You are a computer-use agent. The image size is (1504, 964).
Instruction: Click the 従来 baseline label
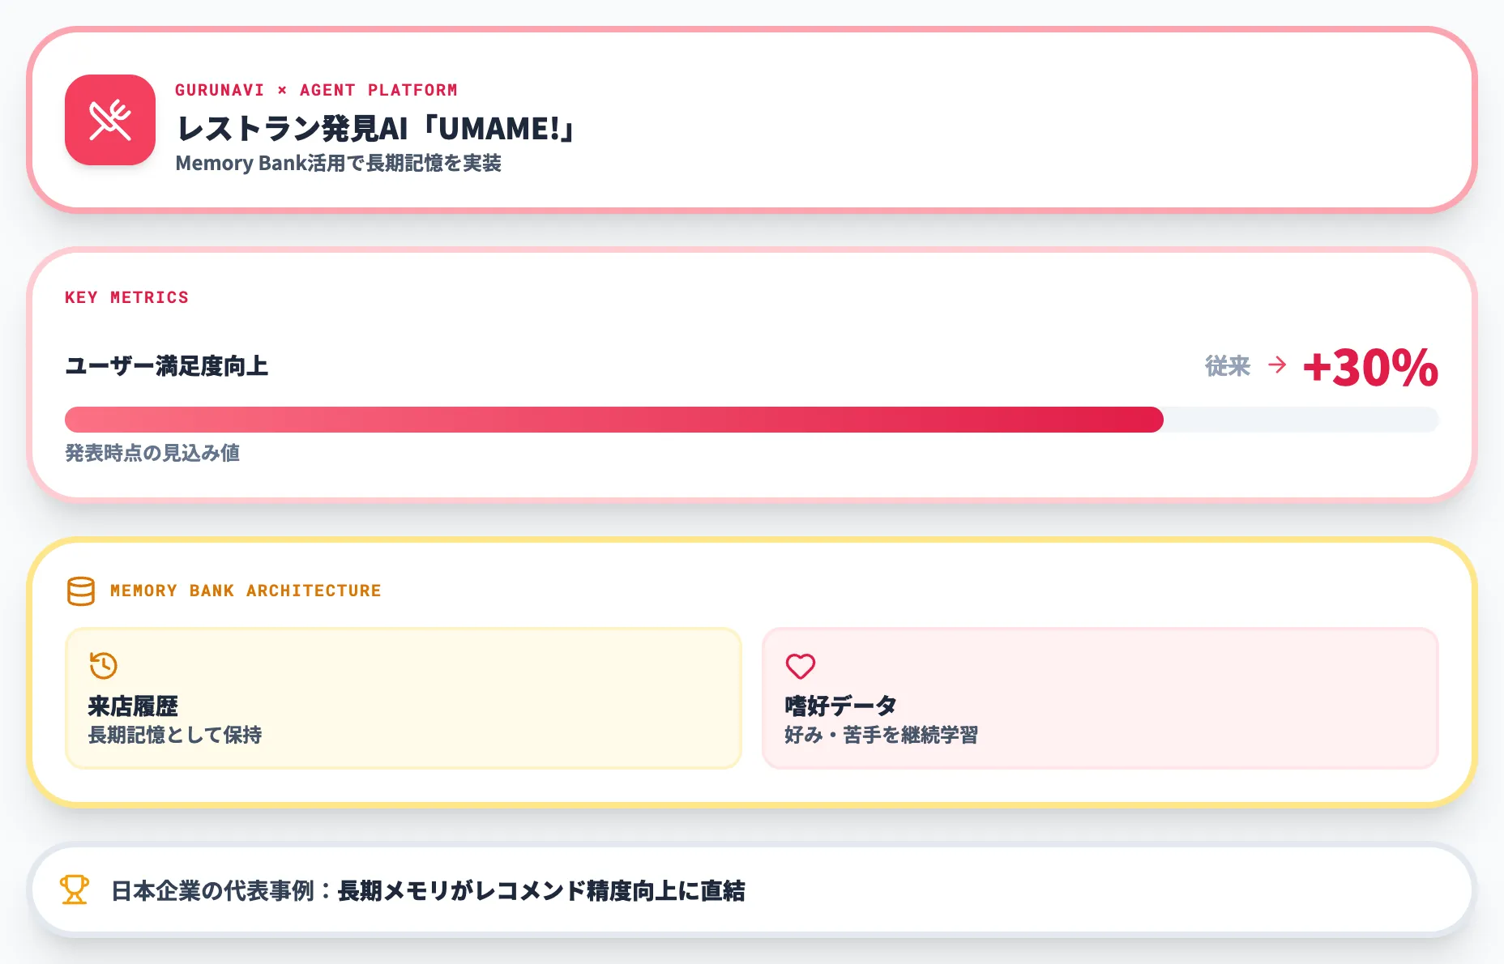(1228, 366)
